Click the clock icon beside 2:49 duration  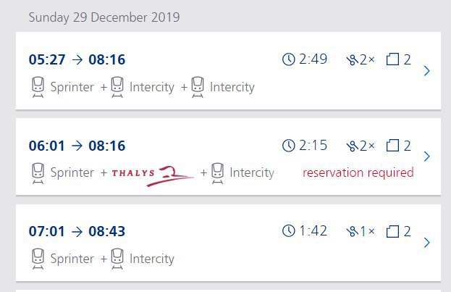coord(289,59)
